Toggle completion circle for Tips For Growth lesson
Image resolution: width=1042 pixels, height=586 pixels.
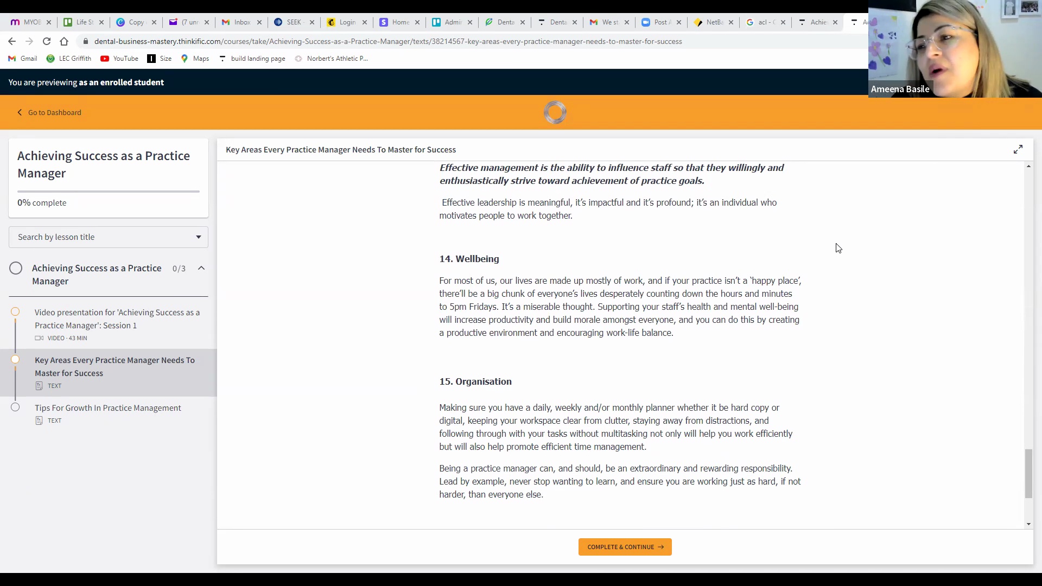[15, 407]
